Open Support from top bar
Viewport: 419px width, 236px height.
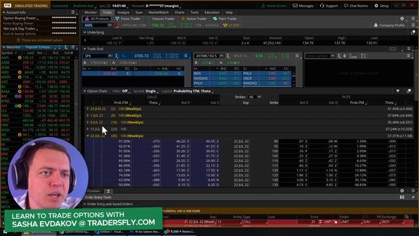[329, 6]
